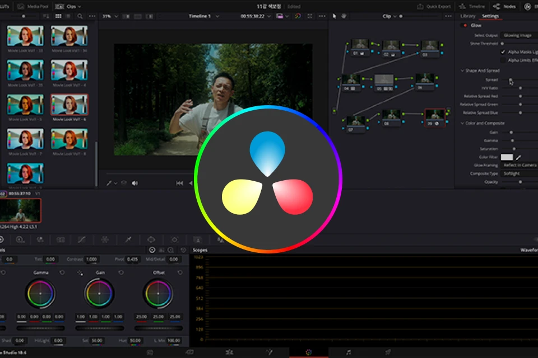Open node graph Clip dropdown
Image resolution: width=538 pixels, height=358 pixels.
point(389,16)
